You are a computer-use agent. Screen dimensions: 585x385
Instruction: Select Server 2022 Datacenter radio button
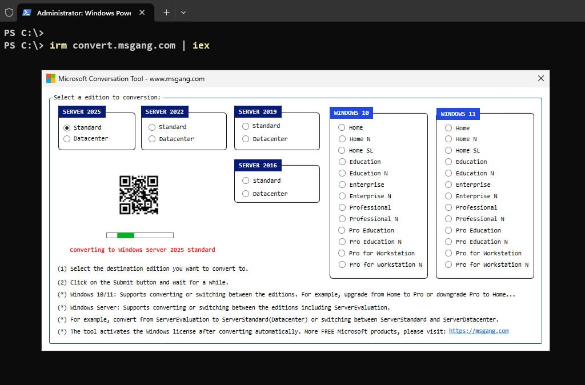(152, 139)
